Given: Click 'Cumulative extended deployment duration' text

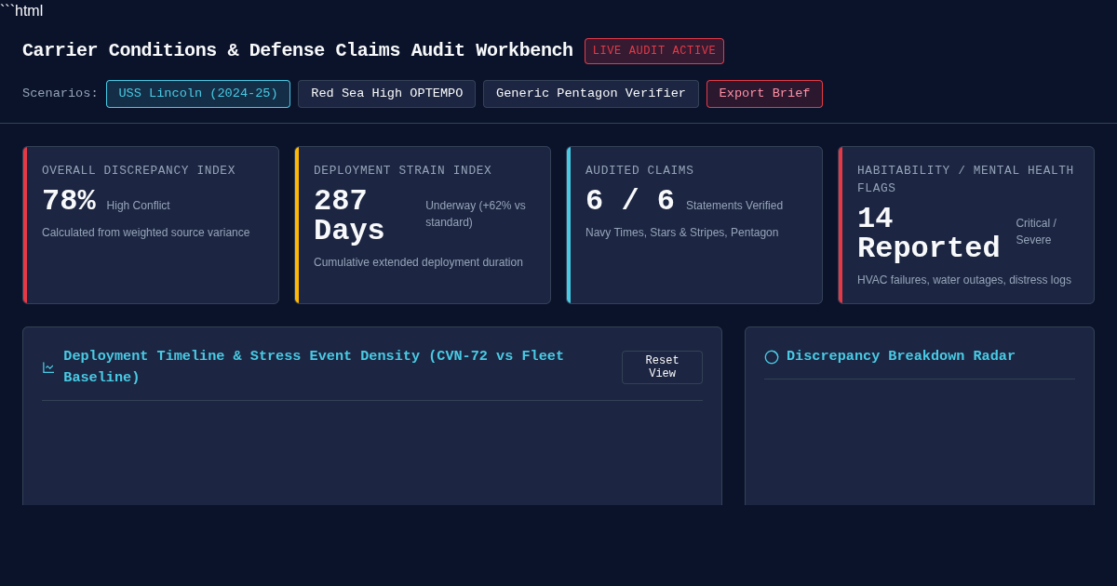Looking at the screenshot, I should 418,262.
